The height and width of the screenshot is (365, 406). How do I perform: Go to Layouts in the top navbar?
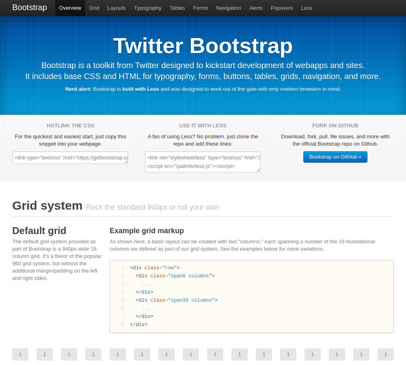pyautogui.click(x=117, y=8)
